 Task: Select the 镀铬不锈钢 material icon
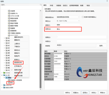(x=9, y=26)
